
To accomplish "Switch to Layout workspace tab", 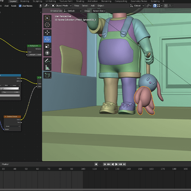I will click(13, 1).
